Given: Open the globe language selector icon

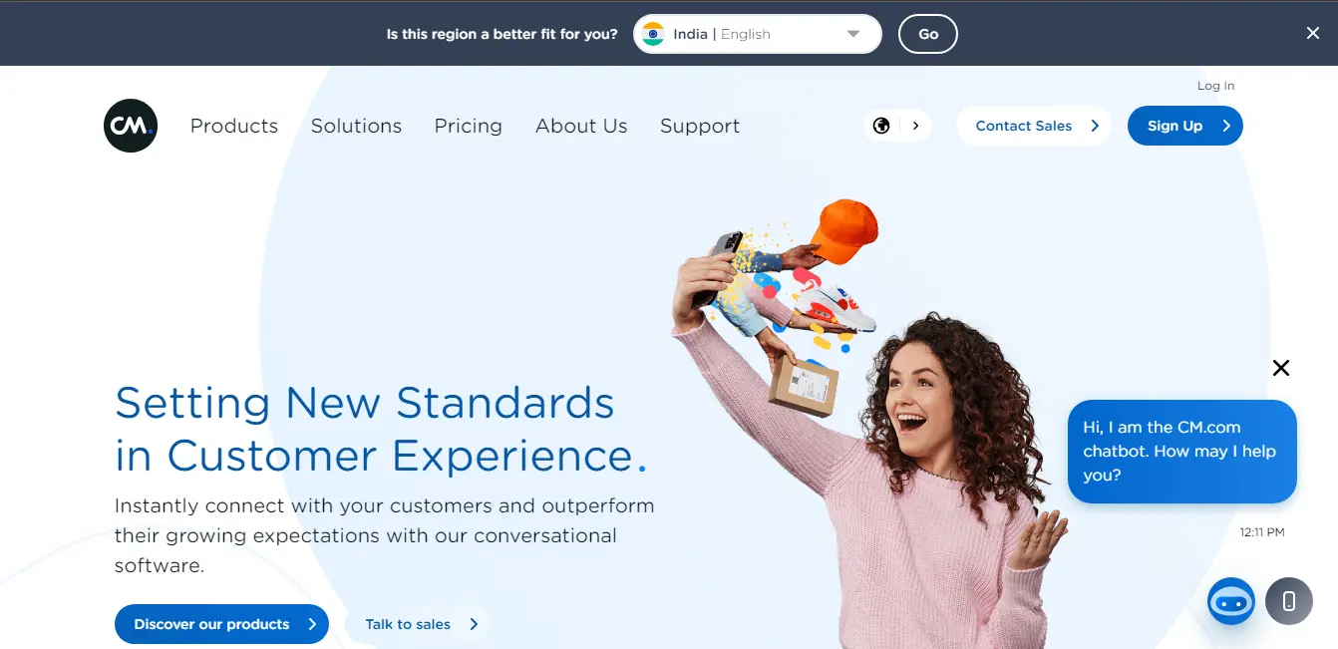Looking at the screenshot, I should tap(881, 126).
